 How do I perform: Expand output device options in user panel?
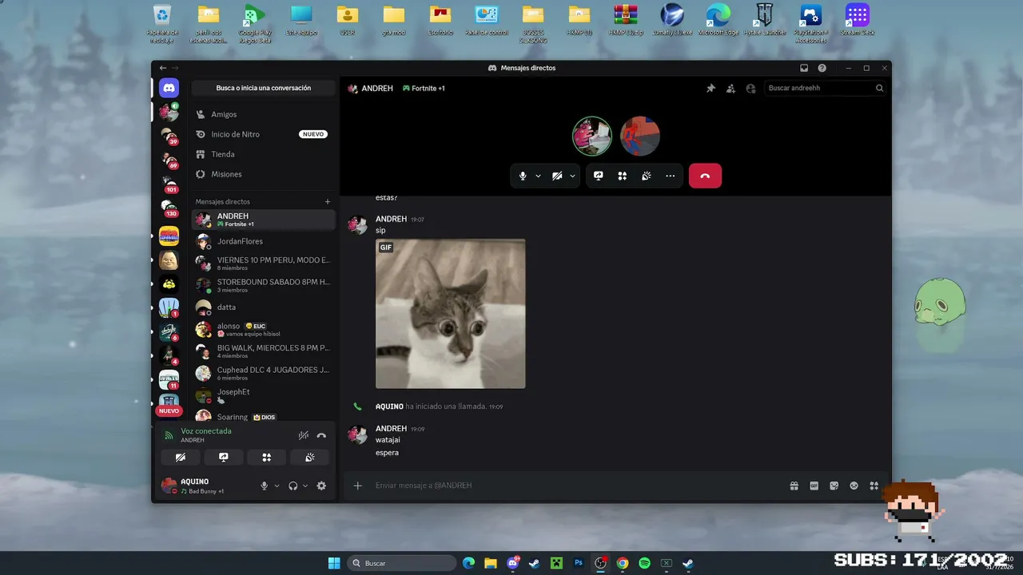tap(305, 486)
